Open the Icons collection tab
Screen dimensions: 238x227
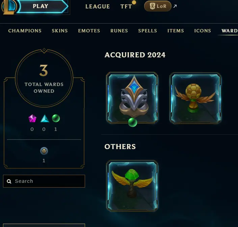(x=203, y=31)
